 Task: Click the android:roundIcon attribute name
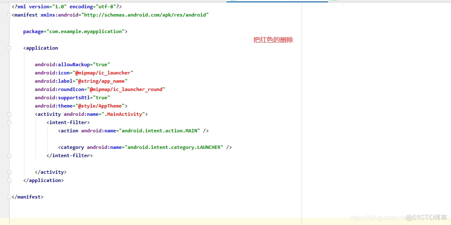[60, 89]
